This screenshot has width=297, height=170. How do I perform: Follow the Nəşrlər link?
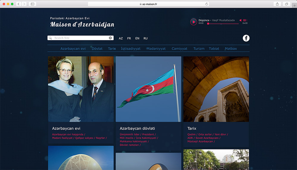100,138
